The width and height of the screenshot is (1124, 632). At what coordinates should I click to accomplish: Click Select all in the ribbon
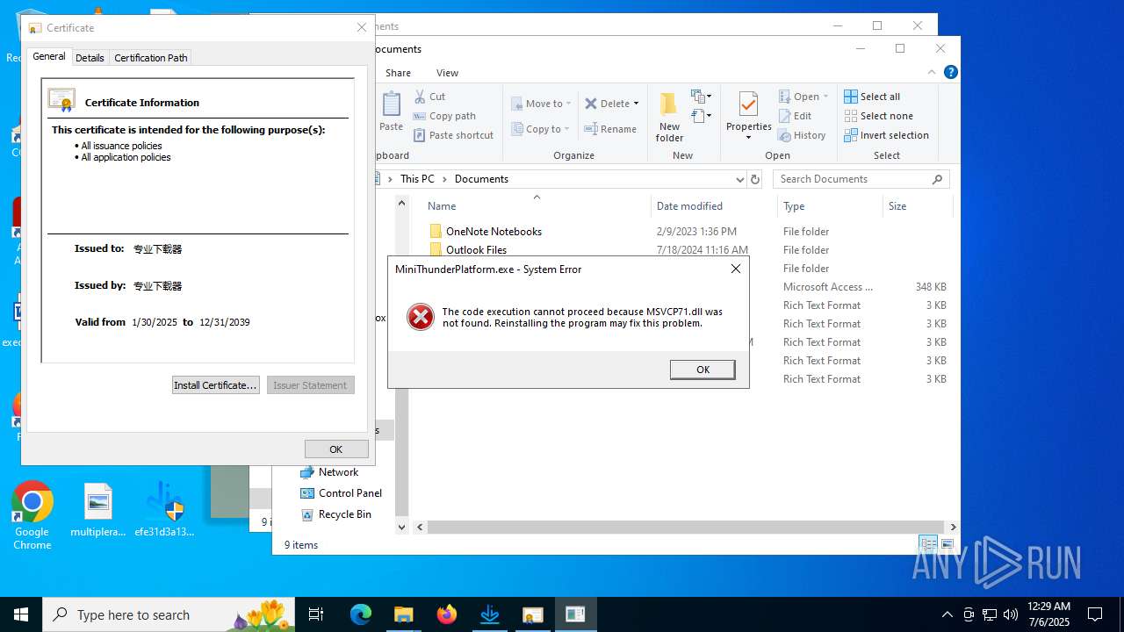point(872,97)
